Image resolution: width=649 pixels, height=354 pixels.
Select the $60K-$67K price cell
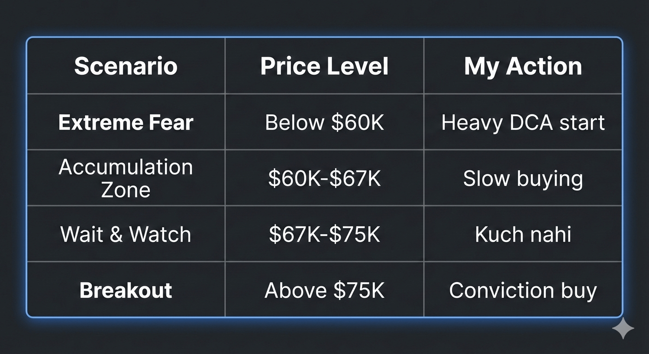pos(324,178)
